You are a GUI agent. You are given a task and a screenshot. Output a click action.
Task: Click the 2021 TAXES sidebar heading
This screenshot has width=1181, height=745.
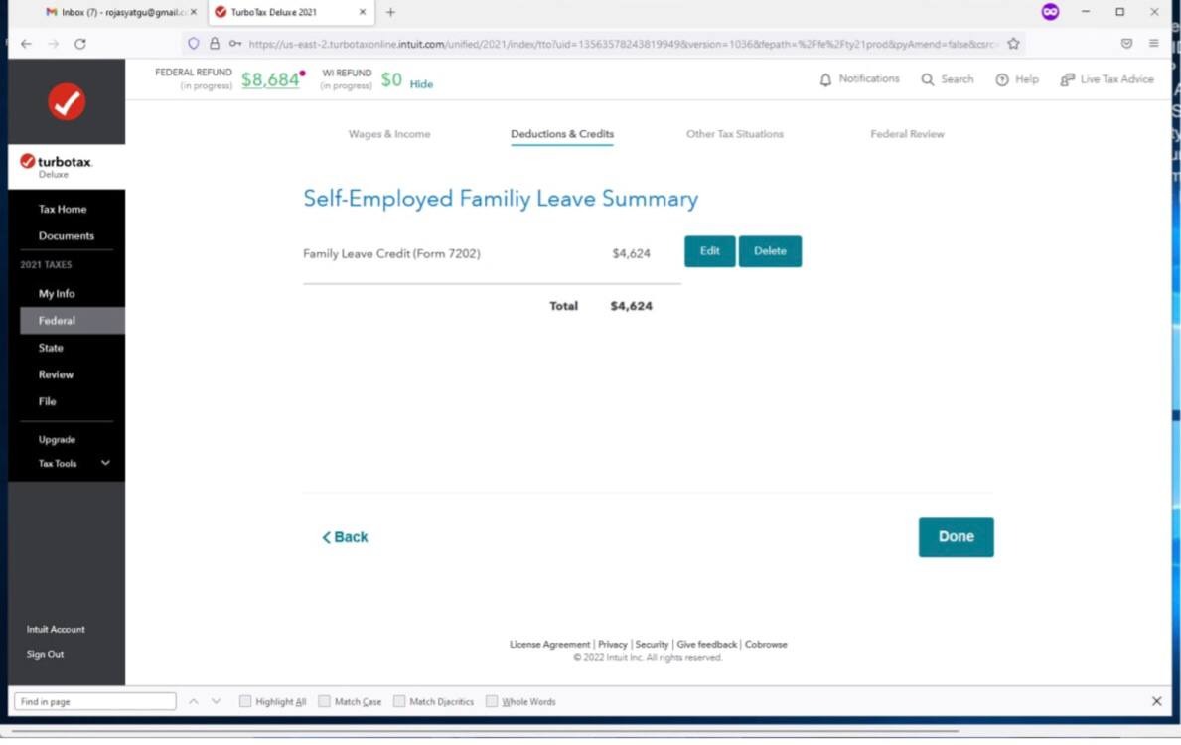click(x=46, y=264)
